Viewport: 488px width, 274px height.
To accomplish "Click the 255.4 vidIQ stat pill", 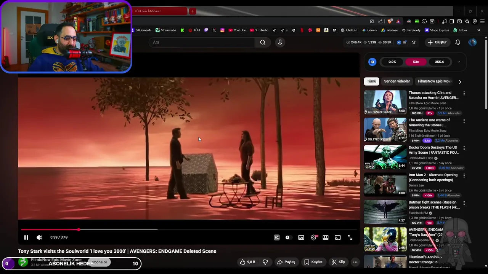I will tap(439, 62).
